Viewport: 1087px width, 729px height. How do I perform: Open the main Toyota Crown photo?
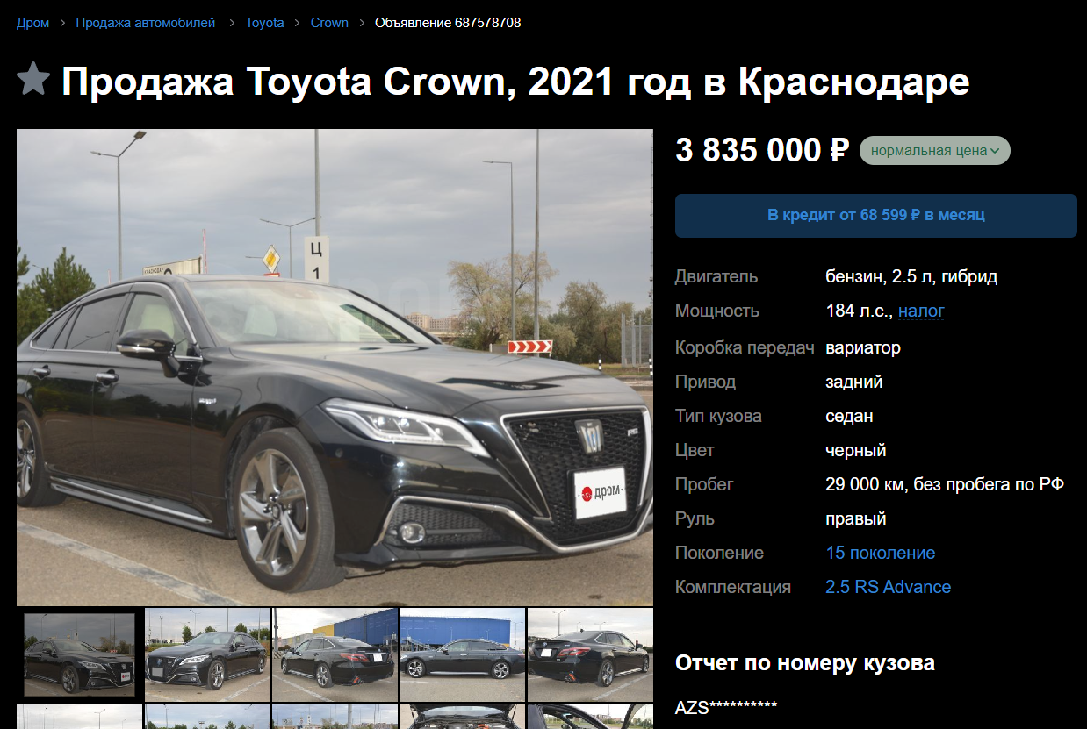(335, 367)
